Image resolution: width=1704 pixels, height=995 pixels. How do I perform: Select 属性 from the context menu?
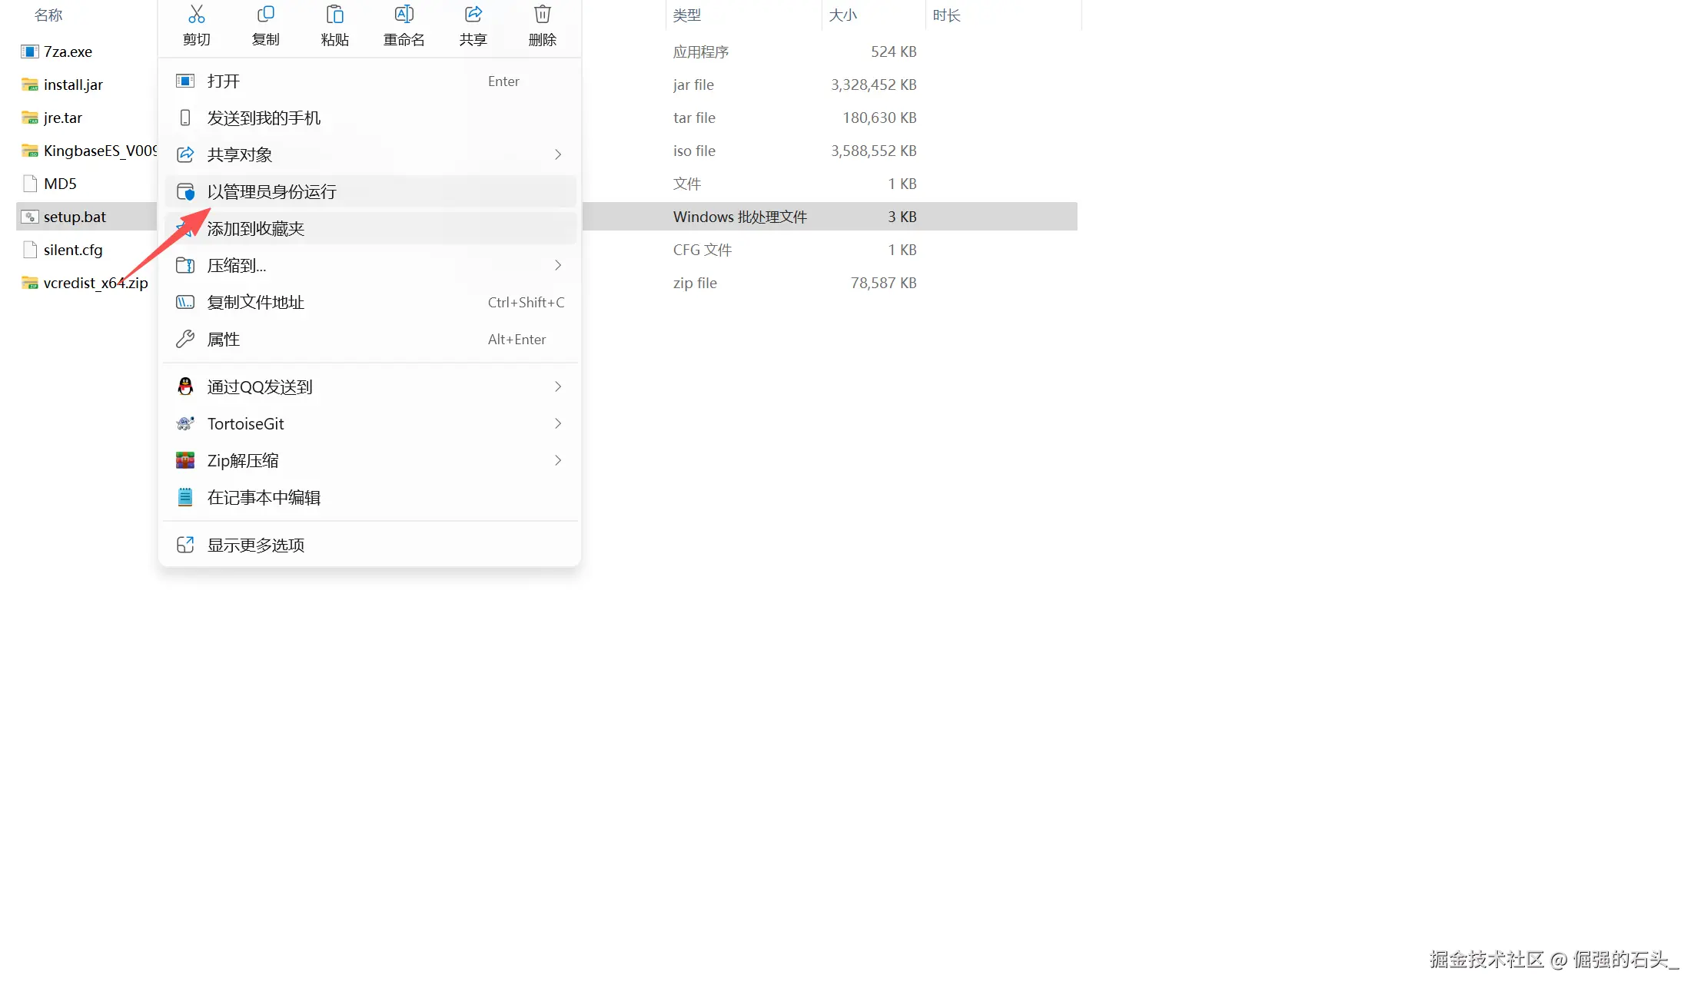(223, 339)
